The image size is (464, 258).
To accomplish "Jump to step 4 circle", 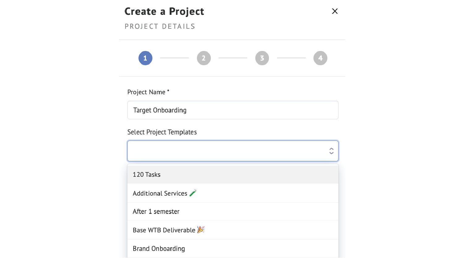I will (x=320, y=58).
